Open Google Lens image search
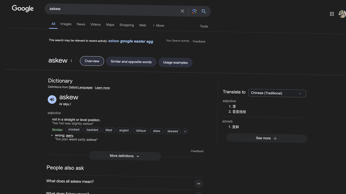This screenshot has width=346, height=194. (194, 11)
